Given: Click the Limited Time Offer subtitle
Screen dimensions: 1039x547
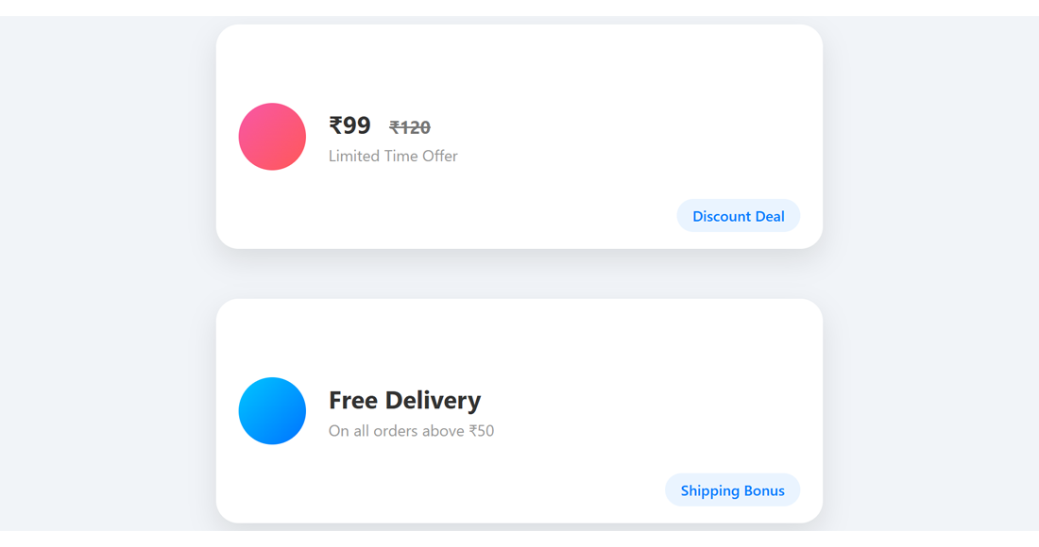Looking at the screenshot, I should [393, 157].
